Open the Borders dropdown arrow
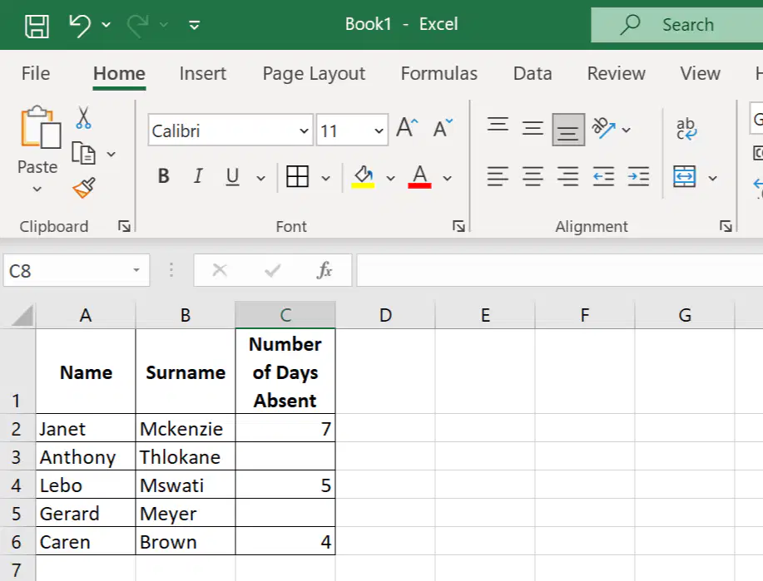 click(x=325, y=179)
